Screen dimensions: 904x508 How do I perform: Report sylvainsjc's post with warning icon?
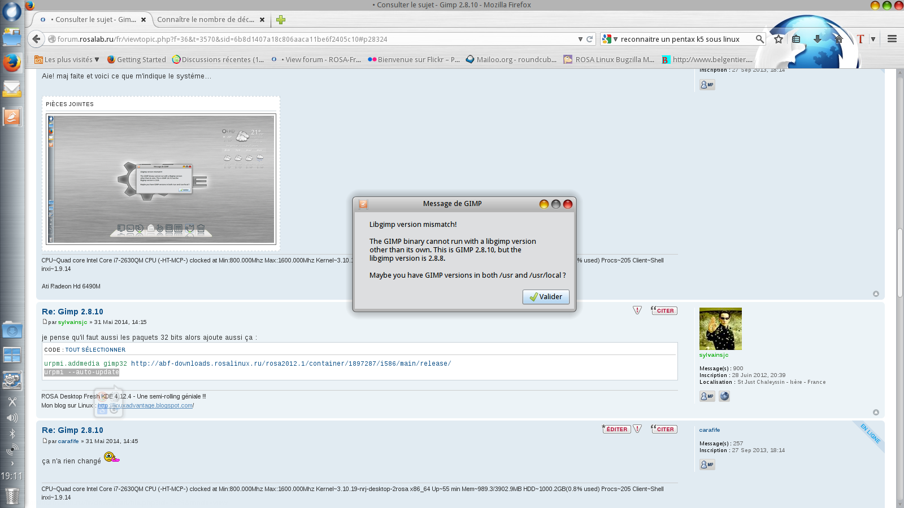637,310
